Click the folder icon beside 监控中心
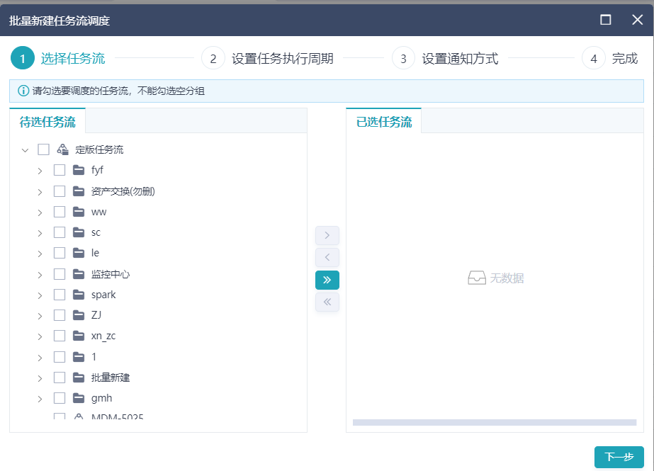This screenshot has width=654, height=471. [79, 274]
